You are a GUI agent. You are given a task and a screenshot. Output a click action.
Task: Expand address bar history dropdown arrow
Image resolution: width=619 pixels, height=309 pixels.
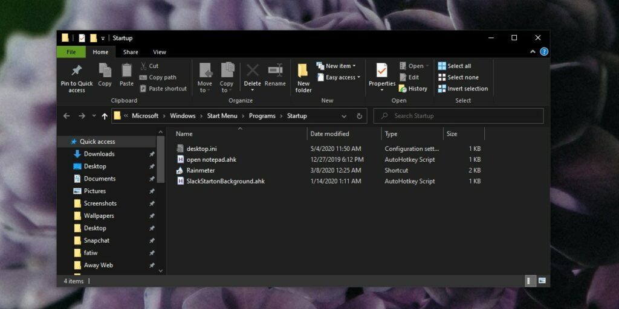[344, 116]
